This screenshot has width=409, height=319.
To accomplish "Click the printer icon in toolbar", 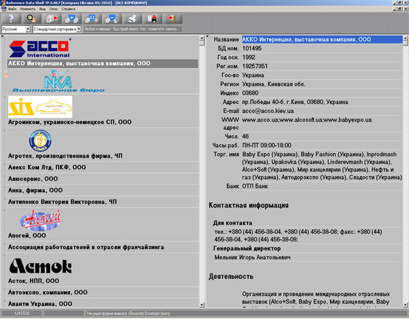I will pyautogui.click(x=132, y=19).
